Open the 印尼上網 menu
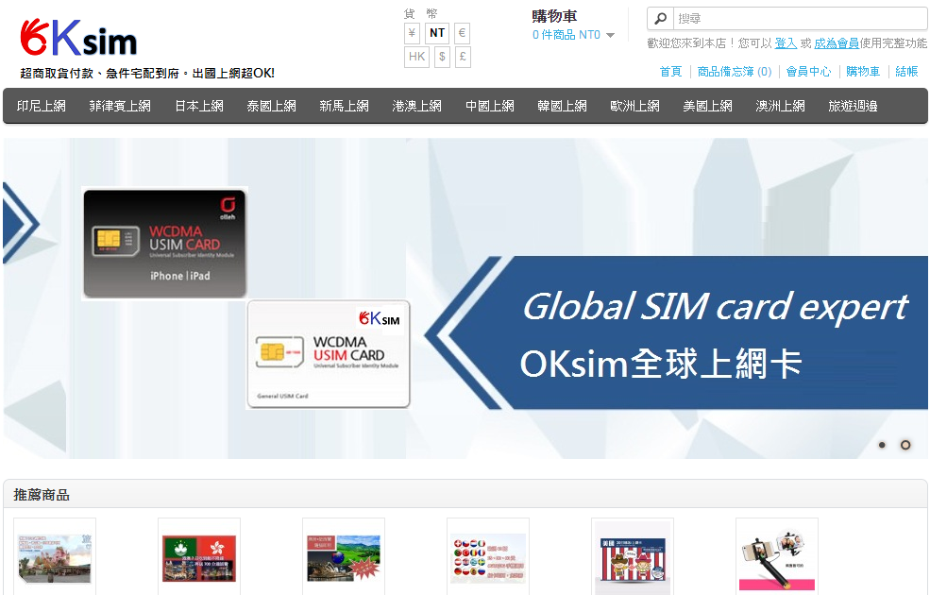 (x=41, y=106)
